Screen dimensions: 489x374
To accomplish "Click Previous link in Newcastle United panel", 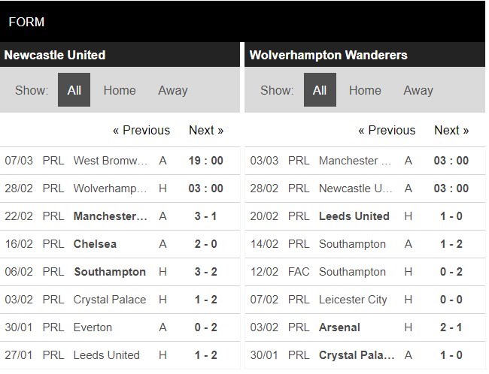I will 141,130.
